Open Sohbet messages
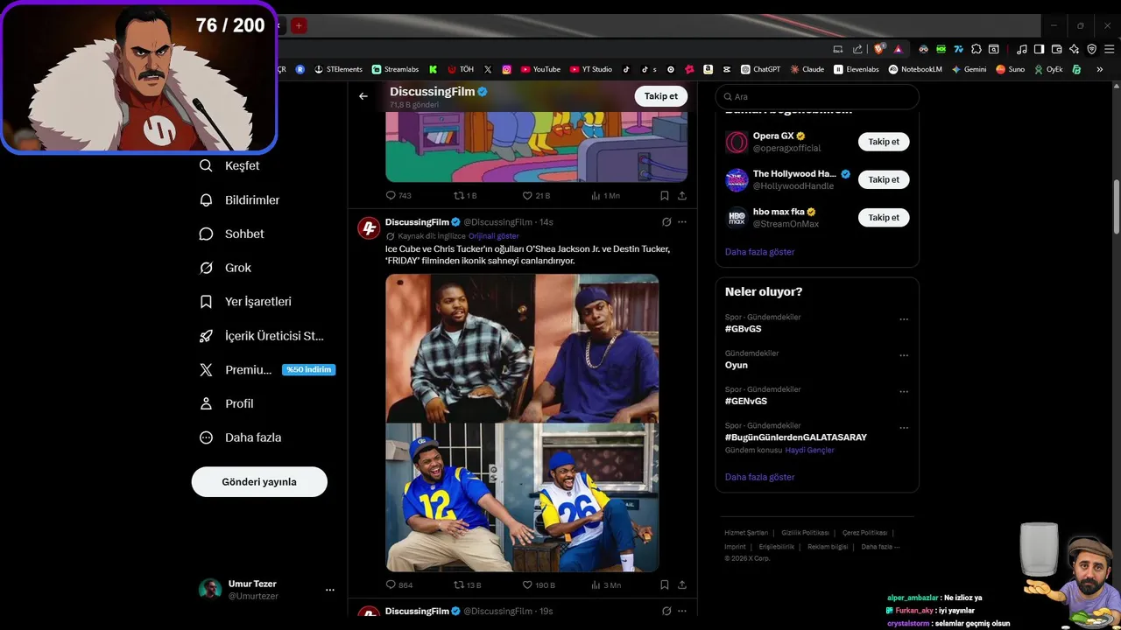Image resolution: width=1121 pixels, height=630 pixels. click(232, 234)
